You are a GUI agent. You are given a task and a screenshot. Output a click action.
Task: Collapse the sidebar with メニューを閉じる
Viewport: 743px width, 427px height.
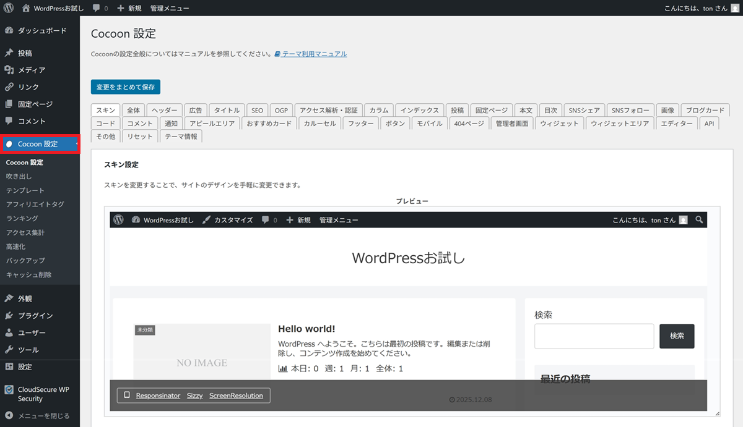[x=37, y=416]
